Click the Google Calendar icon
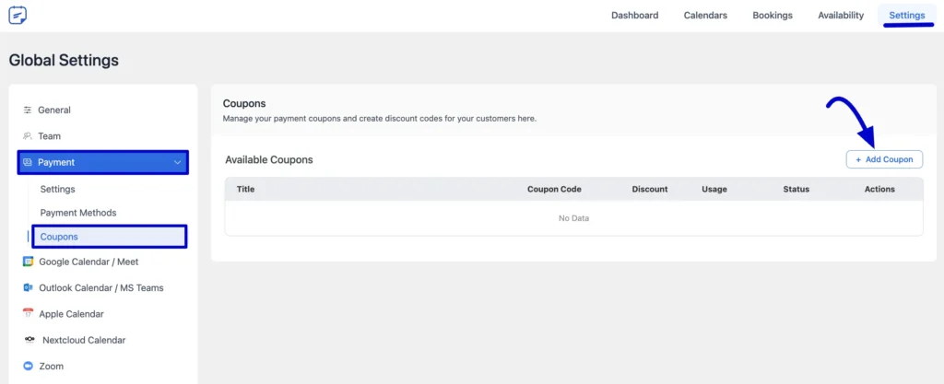 pyautogui.click(x=28, y=262)
